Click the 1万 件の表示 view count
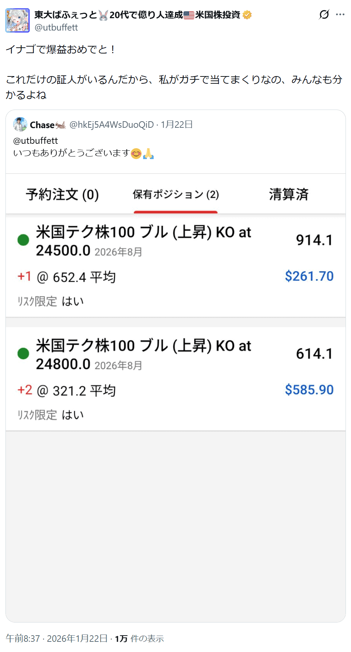 click(x=139, y=639)
